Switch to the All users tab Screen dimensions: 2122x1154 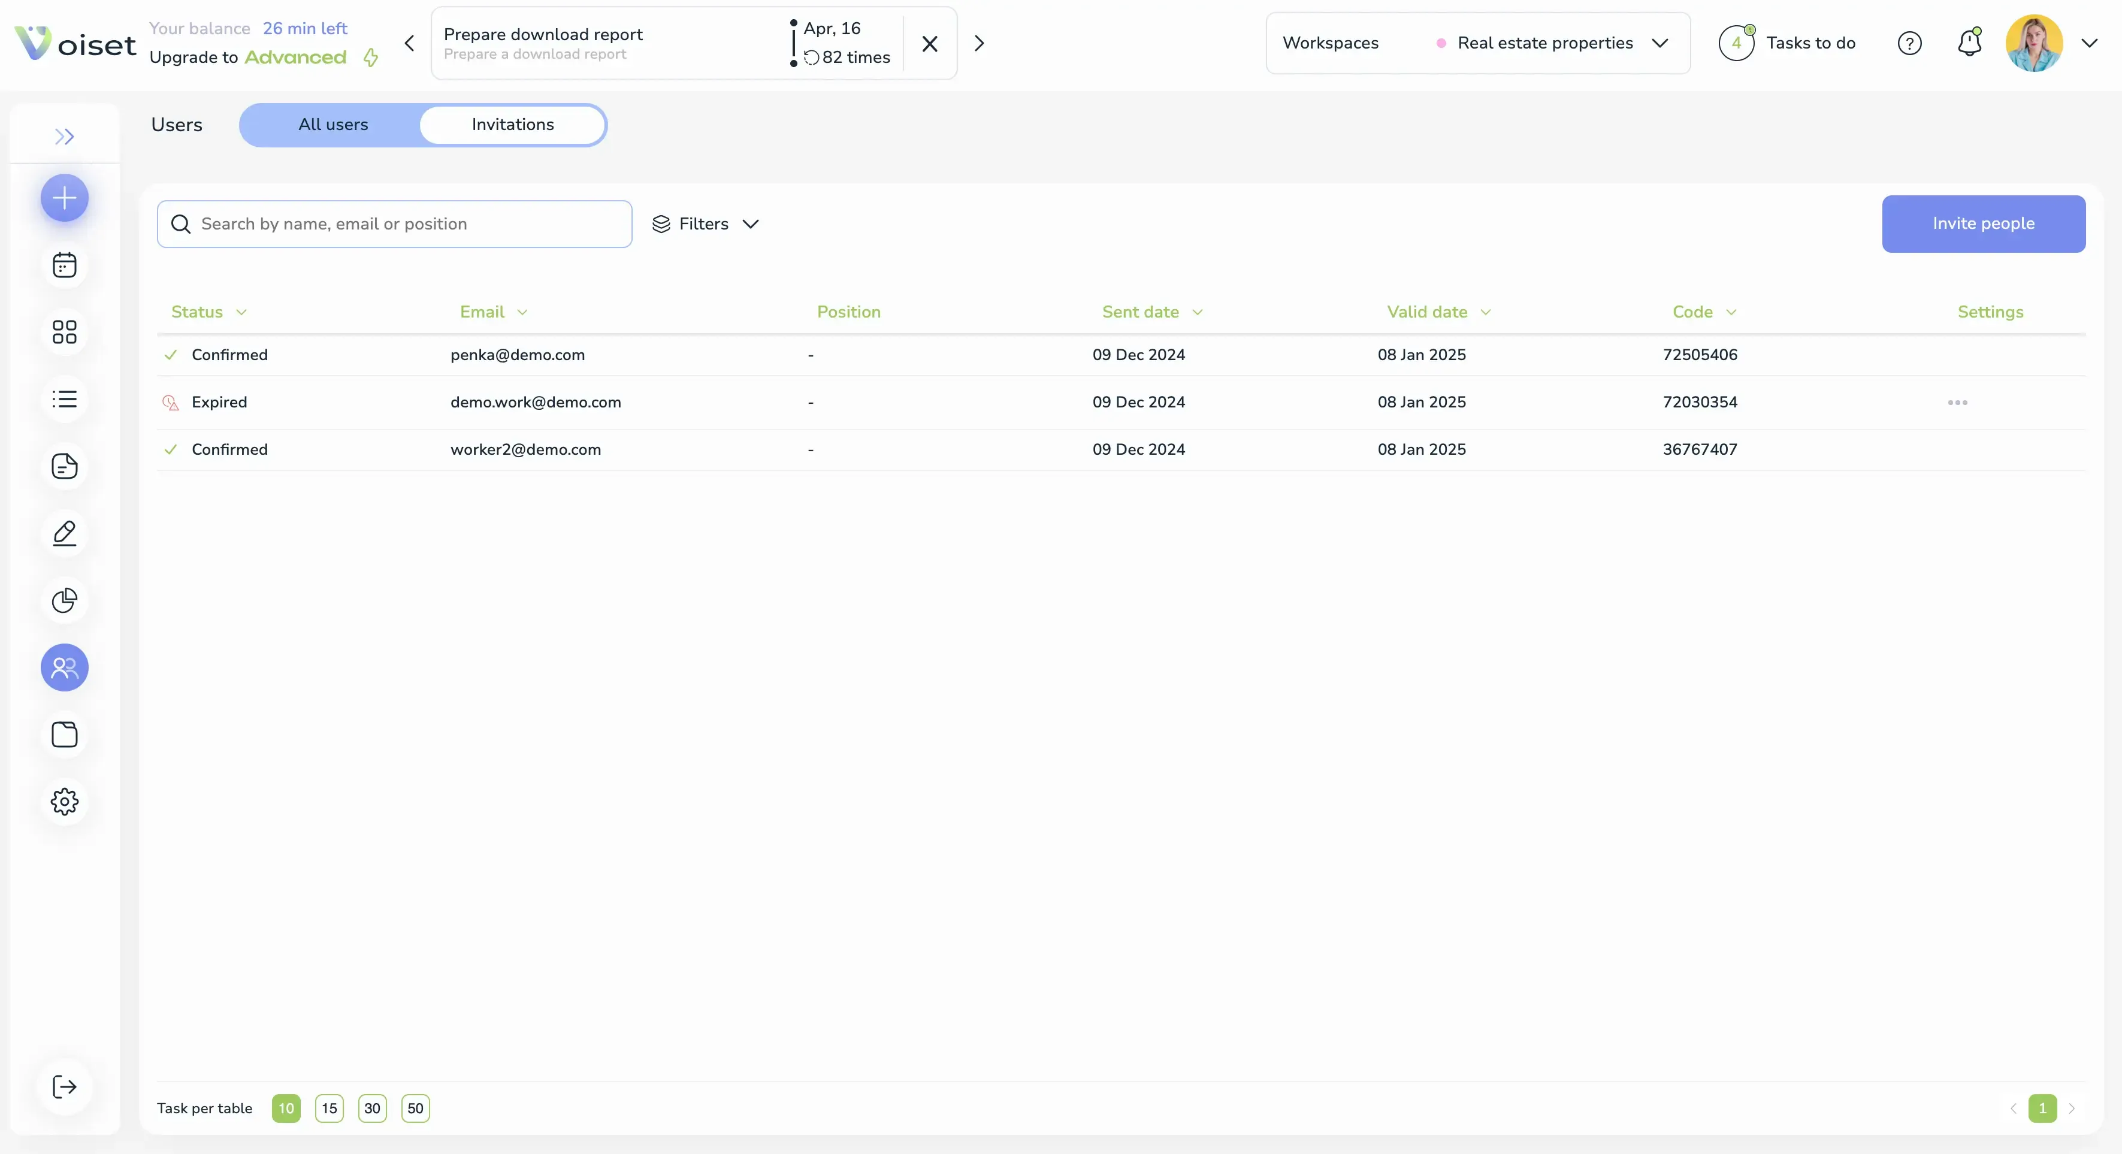[333, 125]
